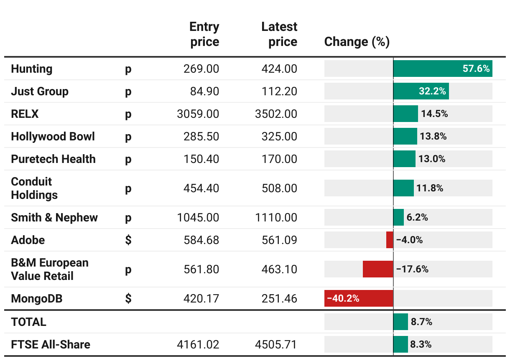Click the RELX company name
The image size is (510, 361).
click(x=25, y=114)
